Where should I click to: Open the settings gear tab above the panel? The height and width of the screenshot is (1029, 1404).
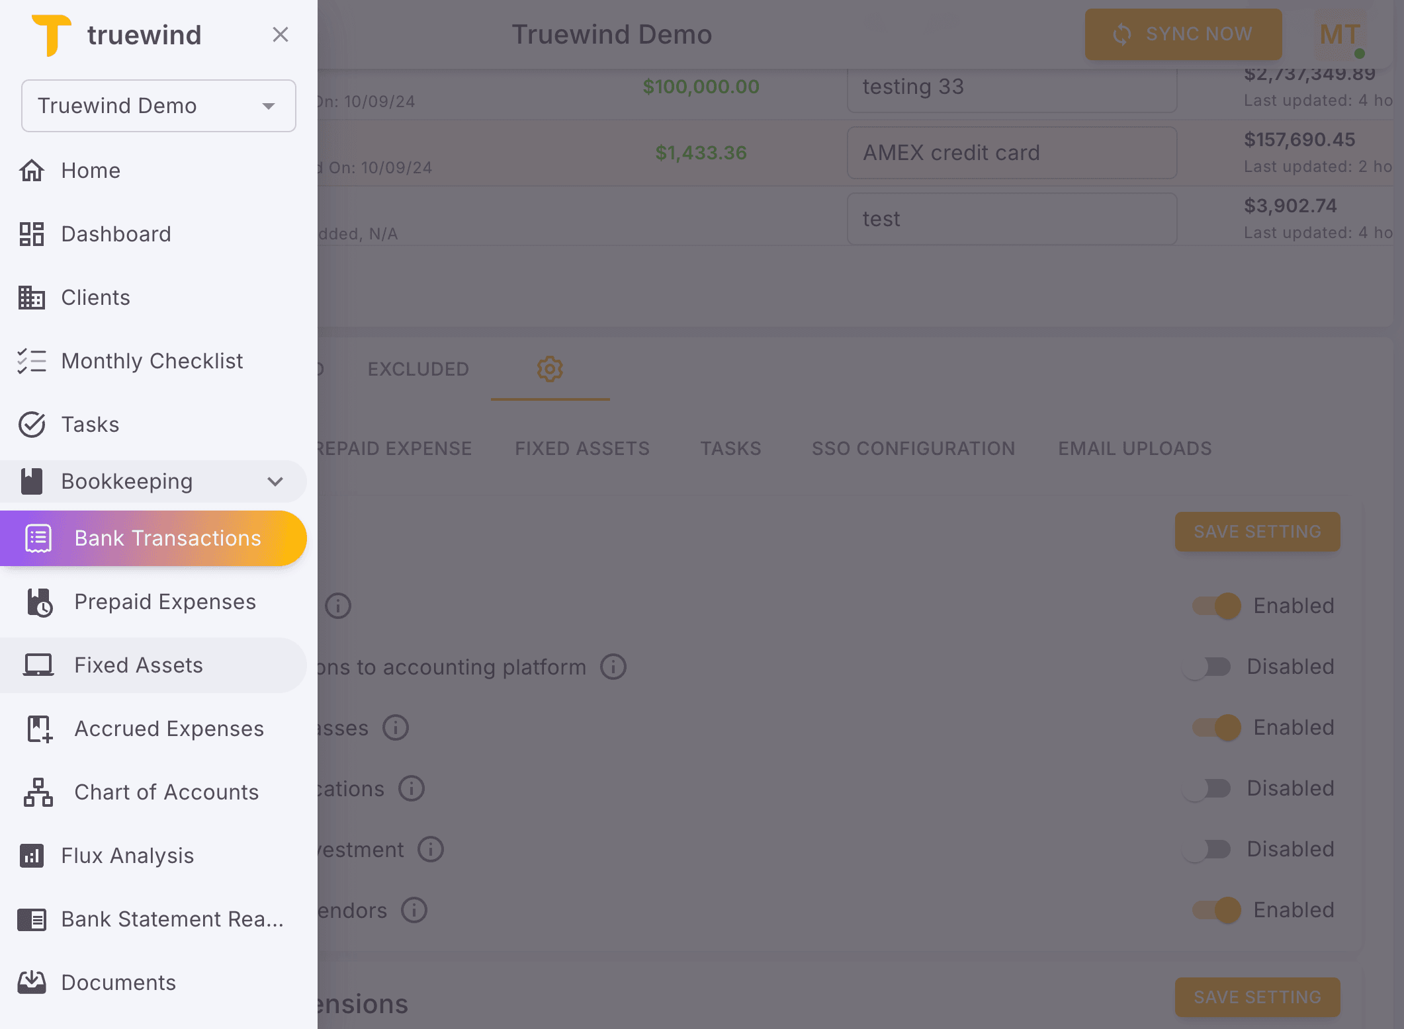550,369
